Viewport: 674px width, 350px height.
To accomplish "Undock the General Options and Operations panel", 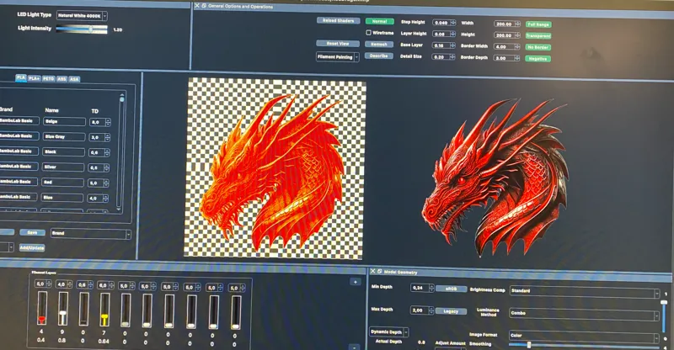I will click(x=204, y=6).
